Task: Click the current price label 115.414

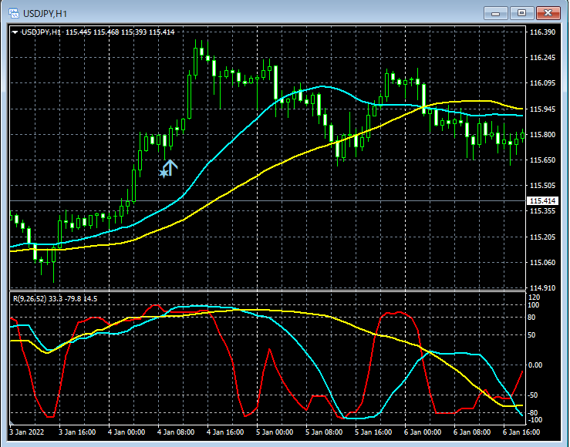Action: coord(542,201)
